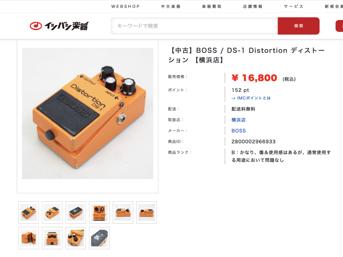Open the 楽器買取 menu item
Viewport: 343px width, 257px height.
[x=212, y=6]
